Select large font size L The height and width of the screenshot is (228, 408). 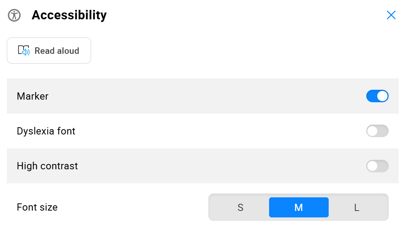(357, 207)
